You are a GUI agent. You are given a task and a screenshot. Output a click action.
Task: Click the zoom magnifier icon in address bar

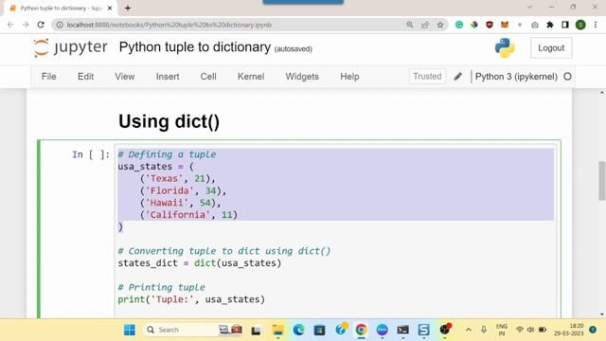pos(410,25)
